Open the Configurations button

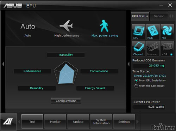pyautogui.click(x=66, y=101)
